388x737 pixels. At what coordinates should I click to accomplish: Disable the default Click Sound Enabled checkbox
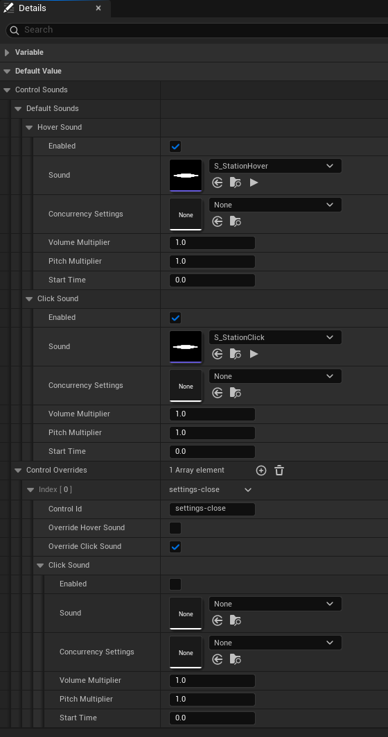175,318
